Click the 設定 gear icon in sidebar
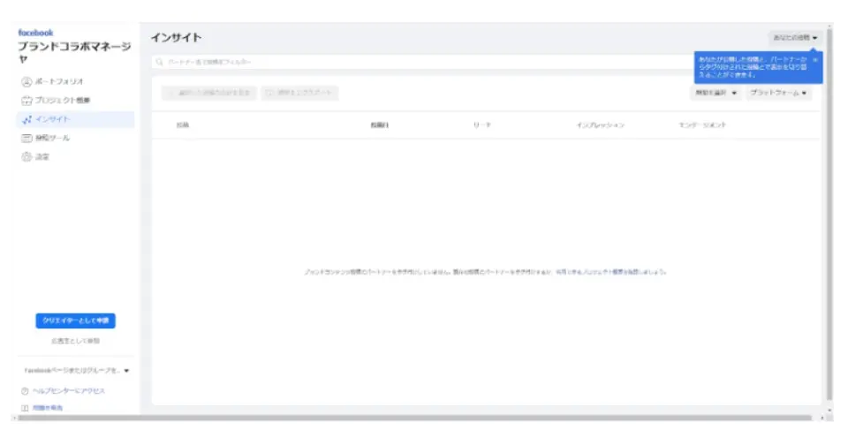Image resolution: width=848 pixels, height=430 pixels. 26,157
